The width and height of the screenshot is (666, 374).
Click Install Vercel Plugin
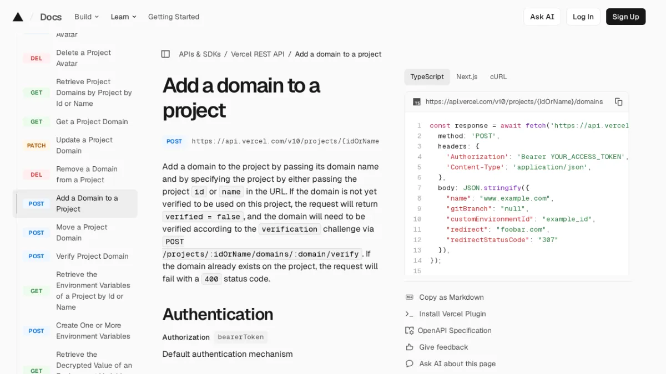click(x=452, y=314)
